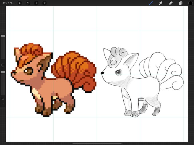Open the Layers panel
Image resolution: width=194 pixels, height=145 pixels.
pos(181,3)
